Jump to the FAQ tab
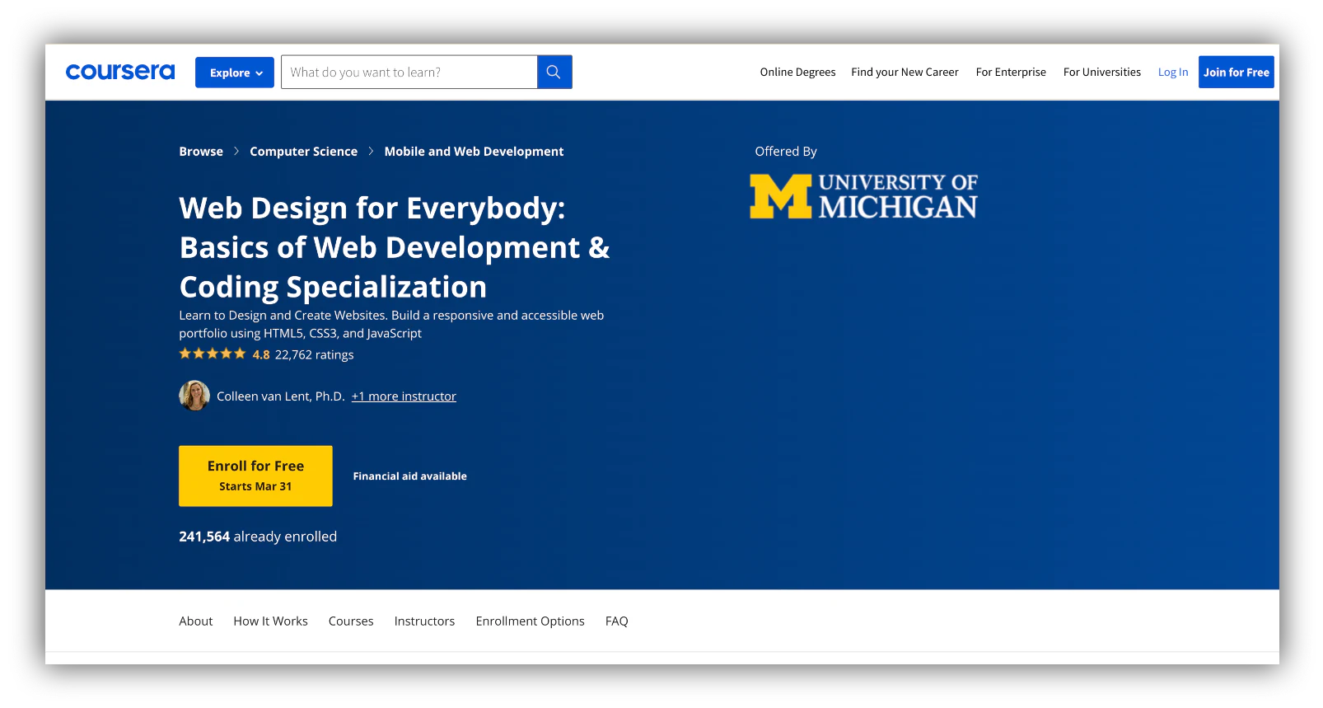This screenshot has height=708, width=1323. [617, 621]
